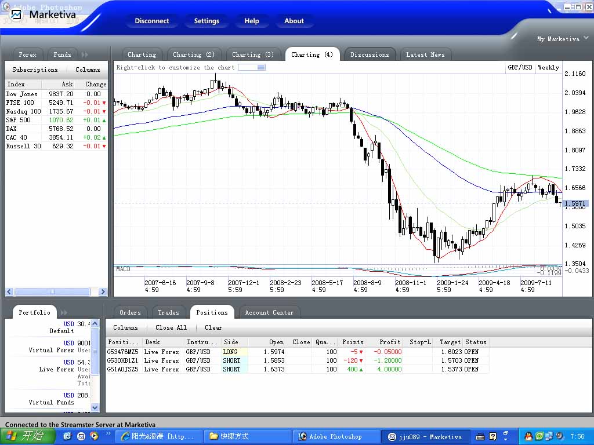Switch to the Charting (2) tab
Image resolution: width=594 pixels, height=445 pixels.
pyautogui.click(x=194, y=54)
